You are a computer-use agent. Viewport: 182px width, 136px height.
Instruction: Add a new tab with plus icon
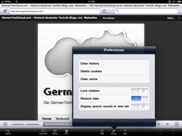point(5,124)
